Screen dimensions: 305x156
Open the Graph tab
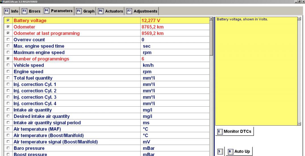click(x=86, y=11)
